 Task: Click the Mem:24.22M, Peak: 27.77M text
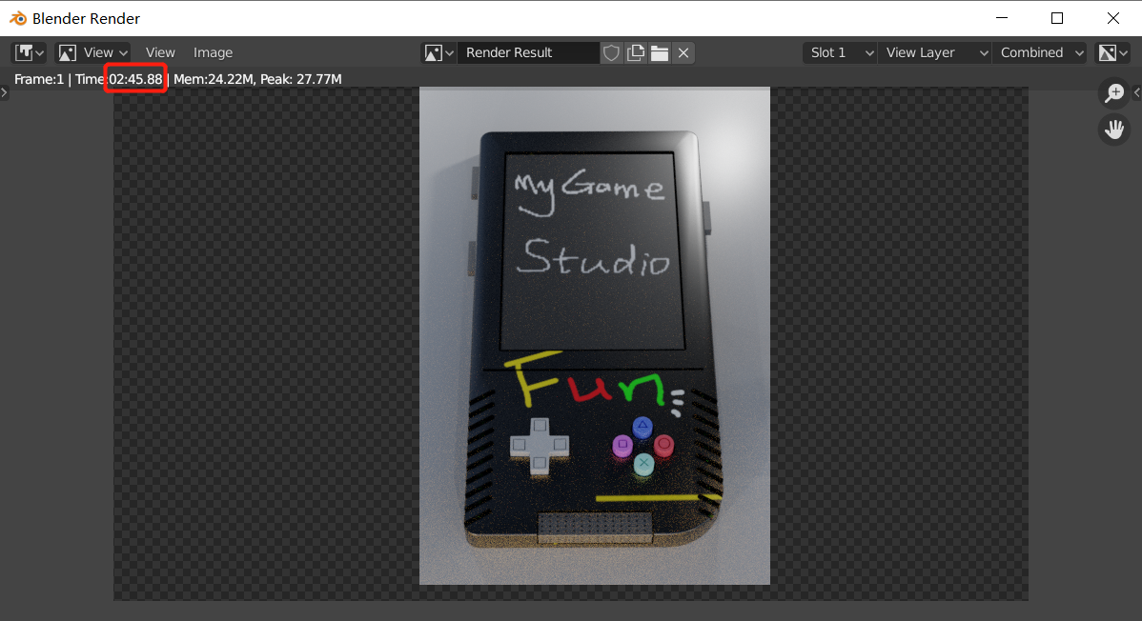[x=257, y=79]
